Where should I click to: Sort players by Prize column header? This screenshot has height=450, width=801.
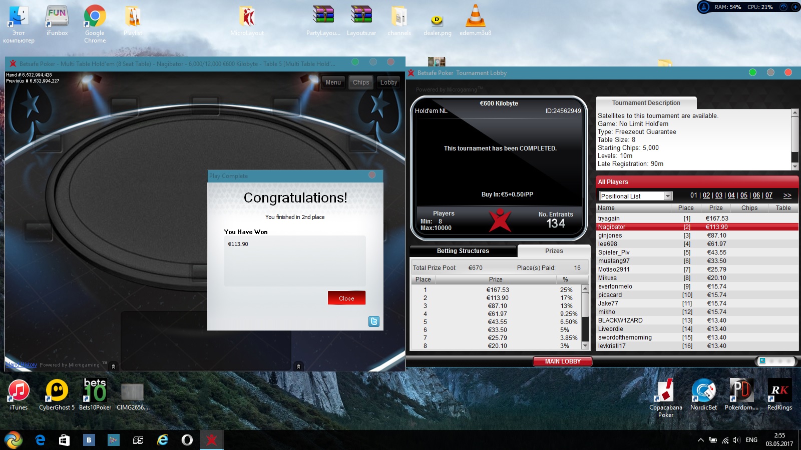pyautogui.click(x=716, y=208)
